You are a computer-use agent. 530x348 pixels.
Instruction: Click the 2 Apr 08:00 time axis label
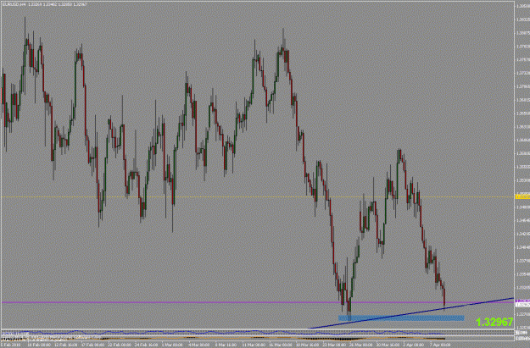[414, 345]
